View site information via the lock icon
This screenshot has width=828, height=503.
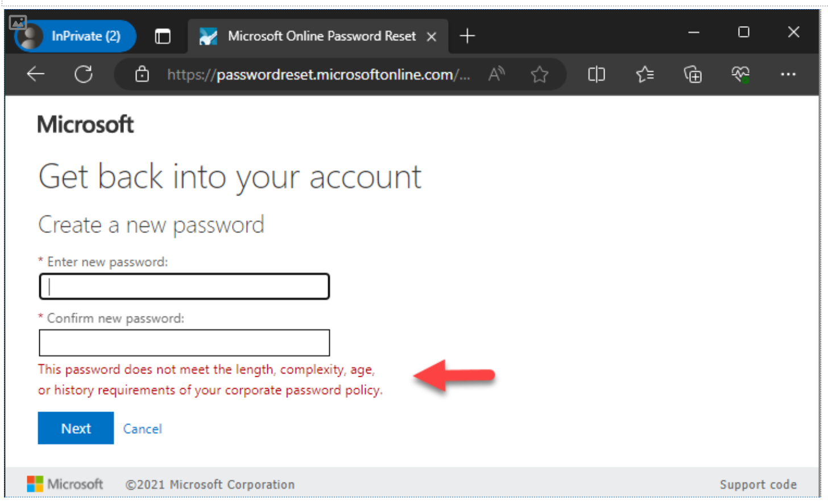(142, 74)
